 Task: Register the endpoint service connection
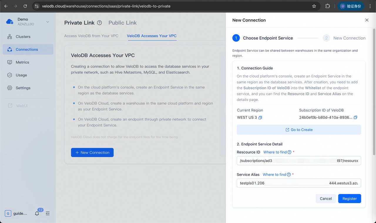click(349, 198)
